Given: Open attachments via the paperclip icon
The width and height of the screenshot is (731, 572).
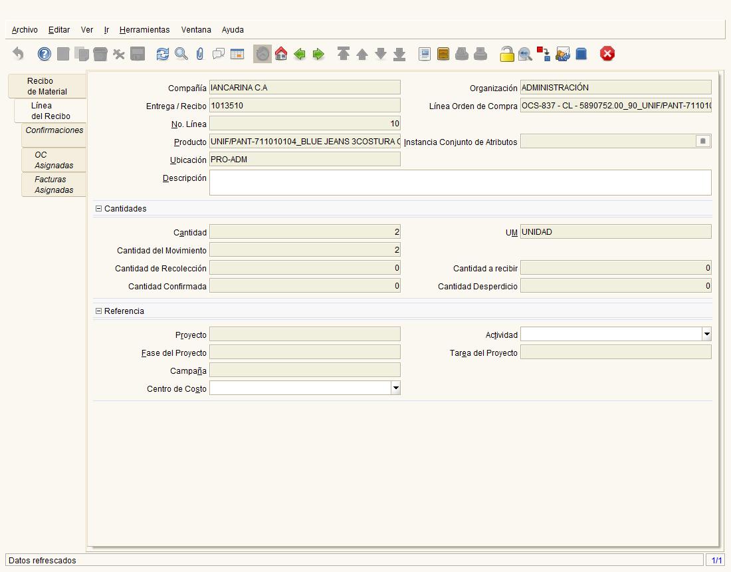Looking at the screenshot, I should pyautogui.click(x=200, y=54).
